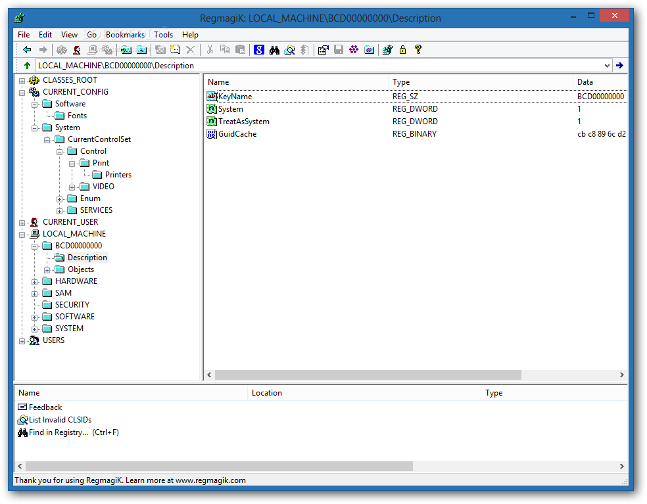
Task: Collapse the CurrentControlSet node
Action: 47,140
